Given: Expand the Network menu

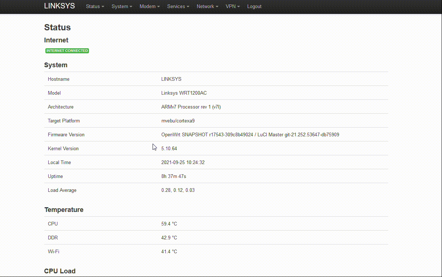Looking at the screenshot, I should click(207, 6).
